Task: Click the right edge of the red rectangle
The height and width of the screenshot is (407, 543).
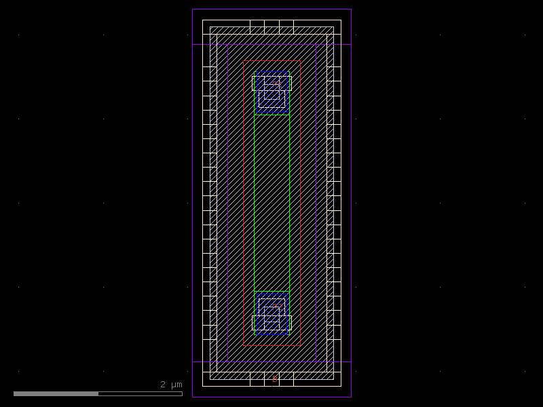Action: click(301, 203)
